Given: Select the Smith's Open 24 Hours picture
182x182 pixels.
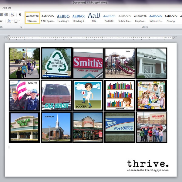Looking at the screenshot, I should [x=88, y=63].
